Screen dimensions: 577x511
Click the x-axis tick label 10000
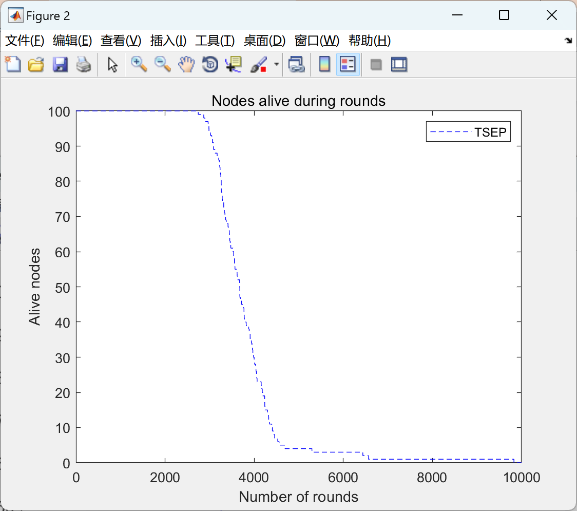pos(522,478)
